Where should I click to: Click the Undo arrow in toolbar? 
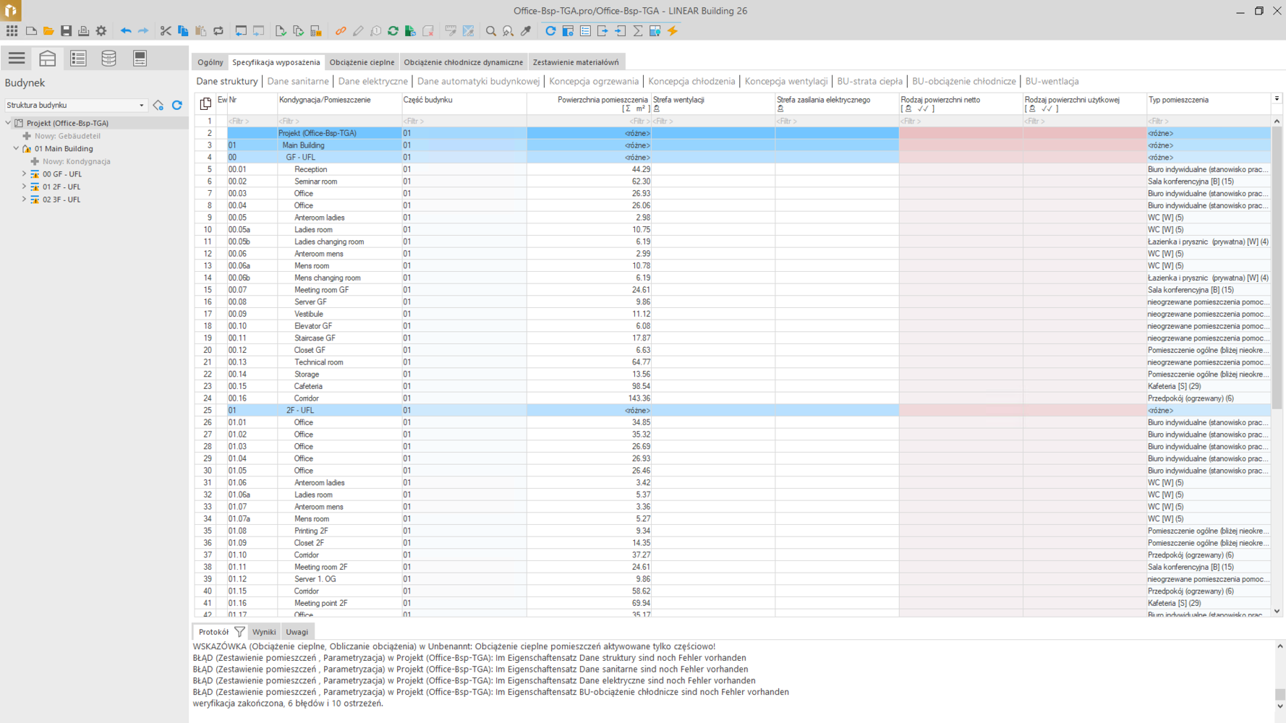pyautogui.click(x=126, y=31)
